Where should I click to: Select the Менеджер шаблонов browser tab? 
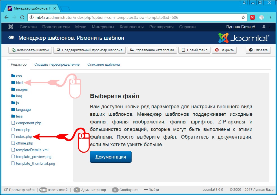pos(32,8)
